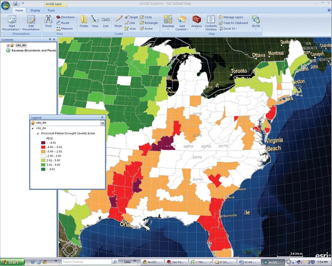Create a new Folder
This screenshot has height=266, width=332.
click(x=84, y=21)
